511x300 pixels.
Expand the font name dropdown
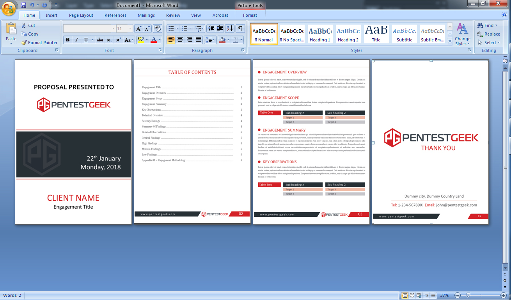point(113,29)
